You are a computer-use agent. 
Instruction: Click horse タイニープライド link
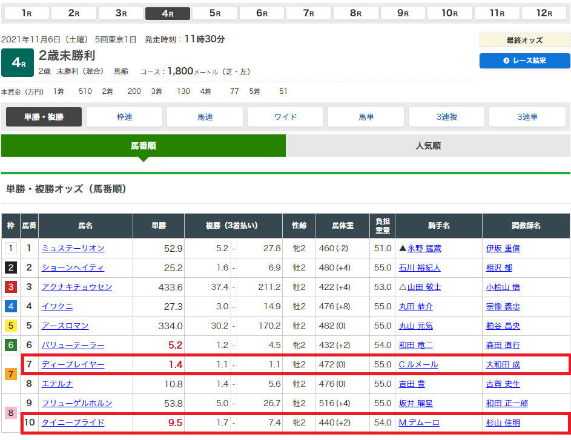[73, 422]
